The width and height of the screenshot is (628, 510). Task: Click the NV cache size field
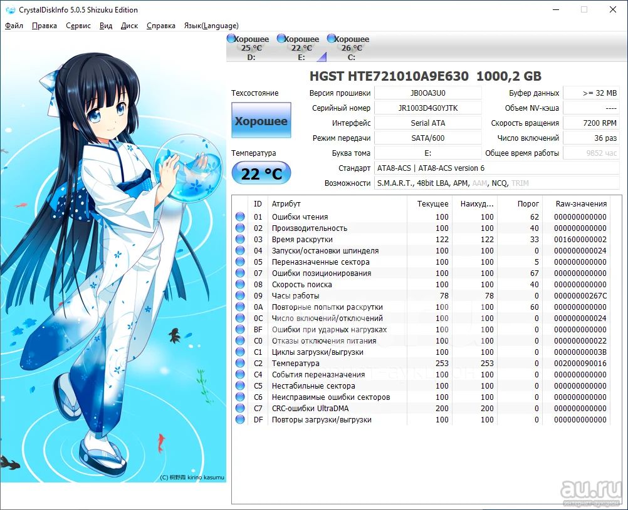pyautogui.click(x=591, y=108)
